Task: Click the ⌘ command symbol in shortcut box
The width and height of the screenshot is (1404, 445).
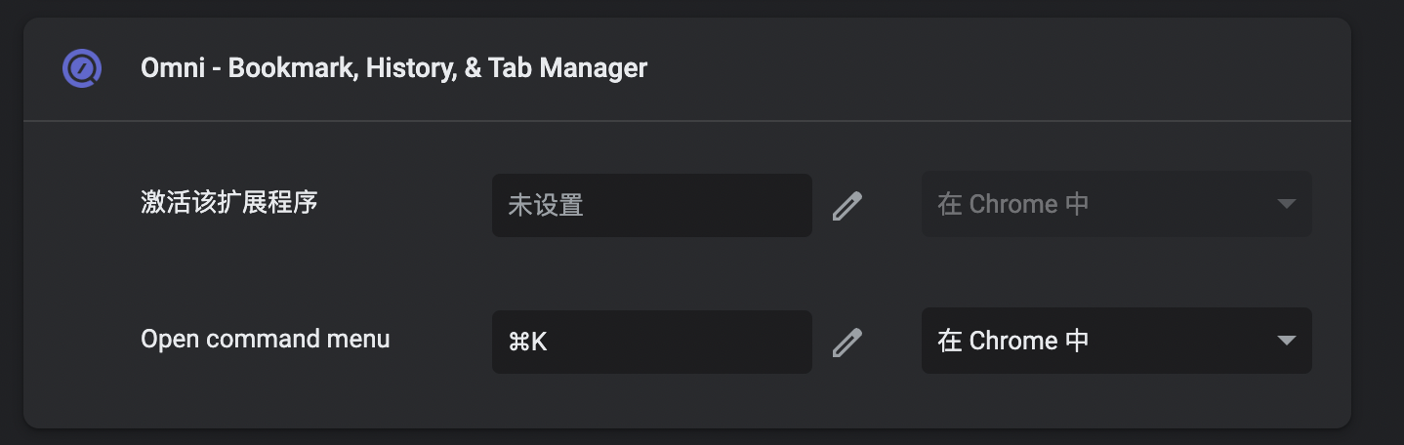Action: pos(517,342)
